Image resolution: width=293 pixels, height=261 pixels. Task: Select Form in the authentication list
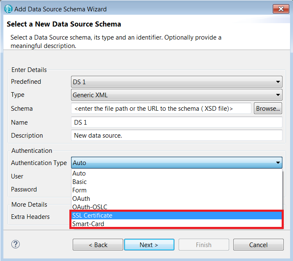tap(177, 190)
